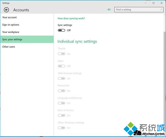Open the How does syncing work link

pyautogui.click(x=71, y=18)
